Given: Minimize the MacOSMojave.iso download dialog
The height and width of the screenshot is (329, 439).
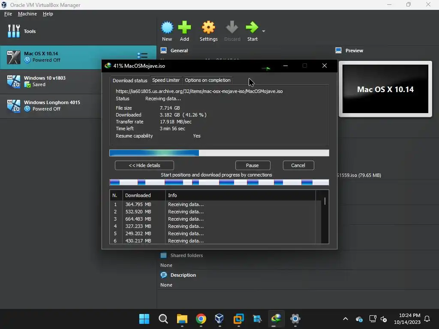Looking at the screenshot, I should (285, 66).
